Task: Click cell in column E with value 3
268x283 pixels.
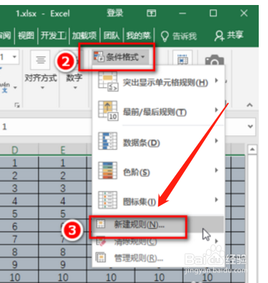Action: 63,188
